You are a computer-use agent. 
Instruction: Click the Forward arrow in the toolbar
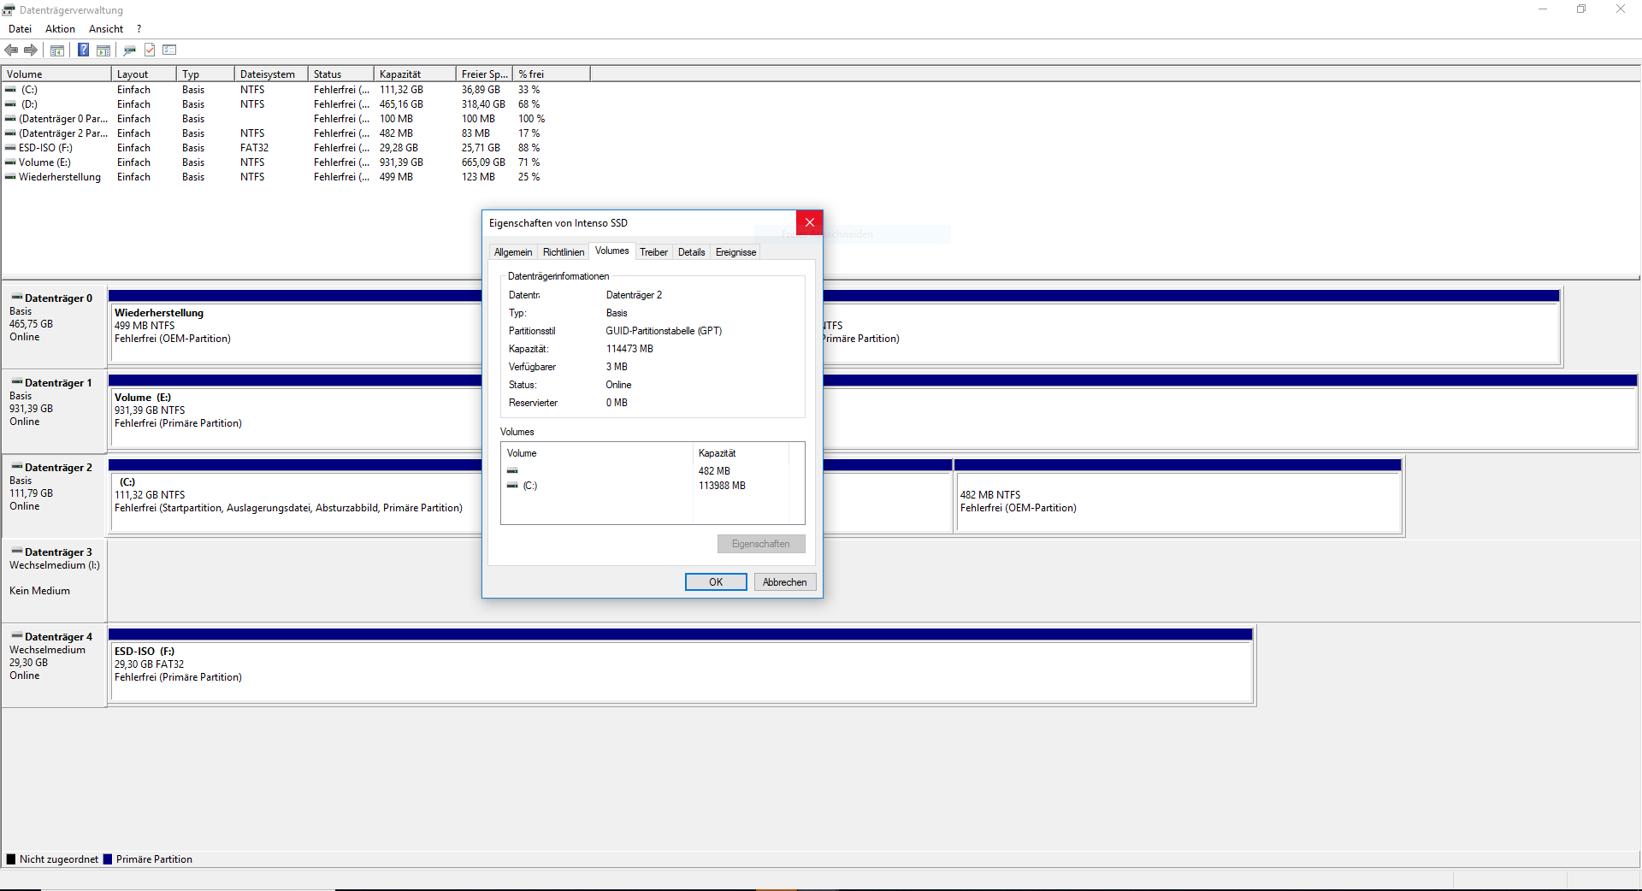pos(31,50)
